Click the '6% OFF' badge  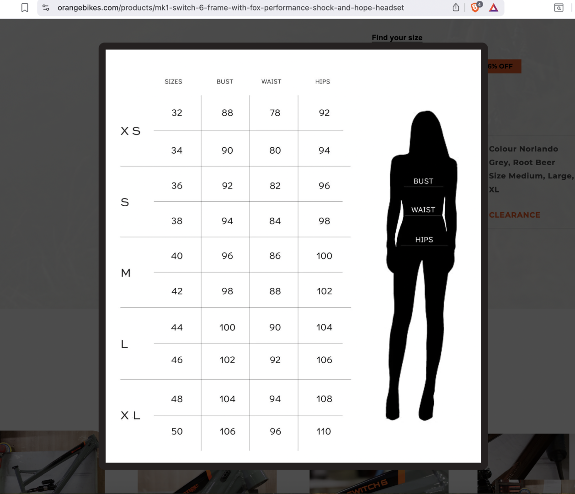502,66
